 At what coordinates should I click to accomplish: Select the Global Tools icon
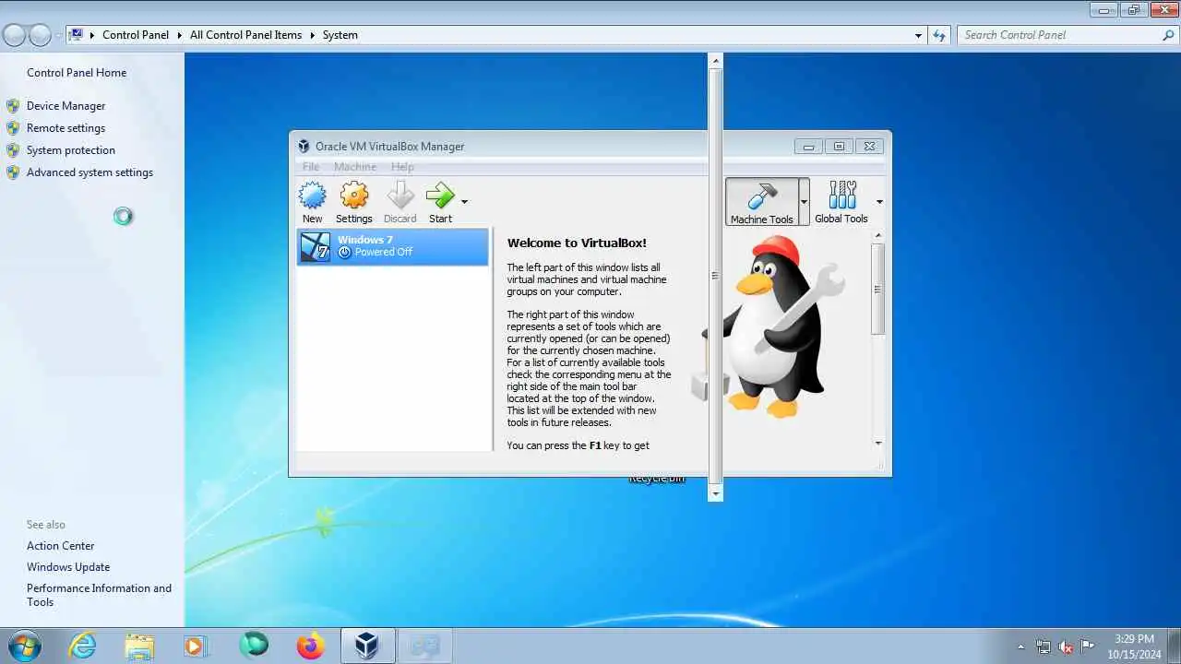(841, 196)
